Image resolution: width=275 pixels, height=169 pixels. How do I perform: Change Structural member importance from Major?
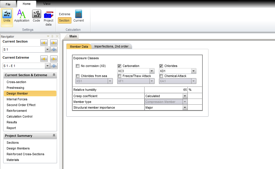click(185, 107)
